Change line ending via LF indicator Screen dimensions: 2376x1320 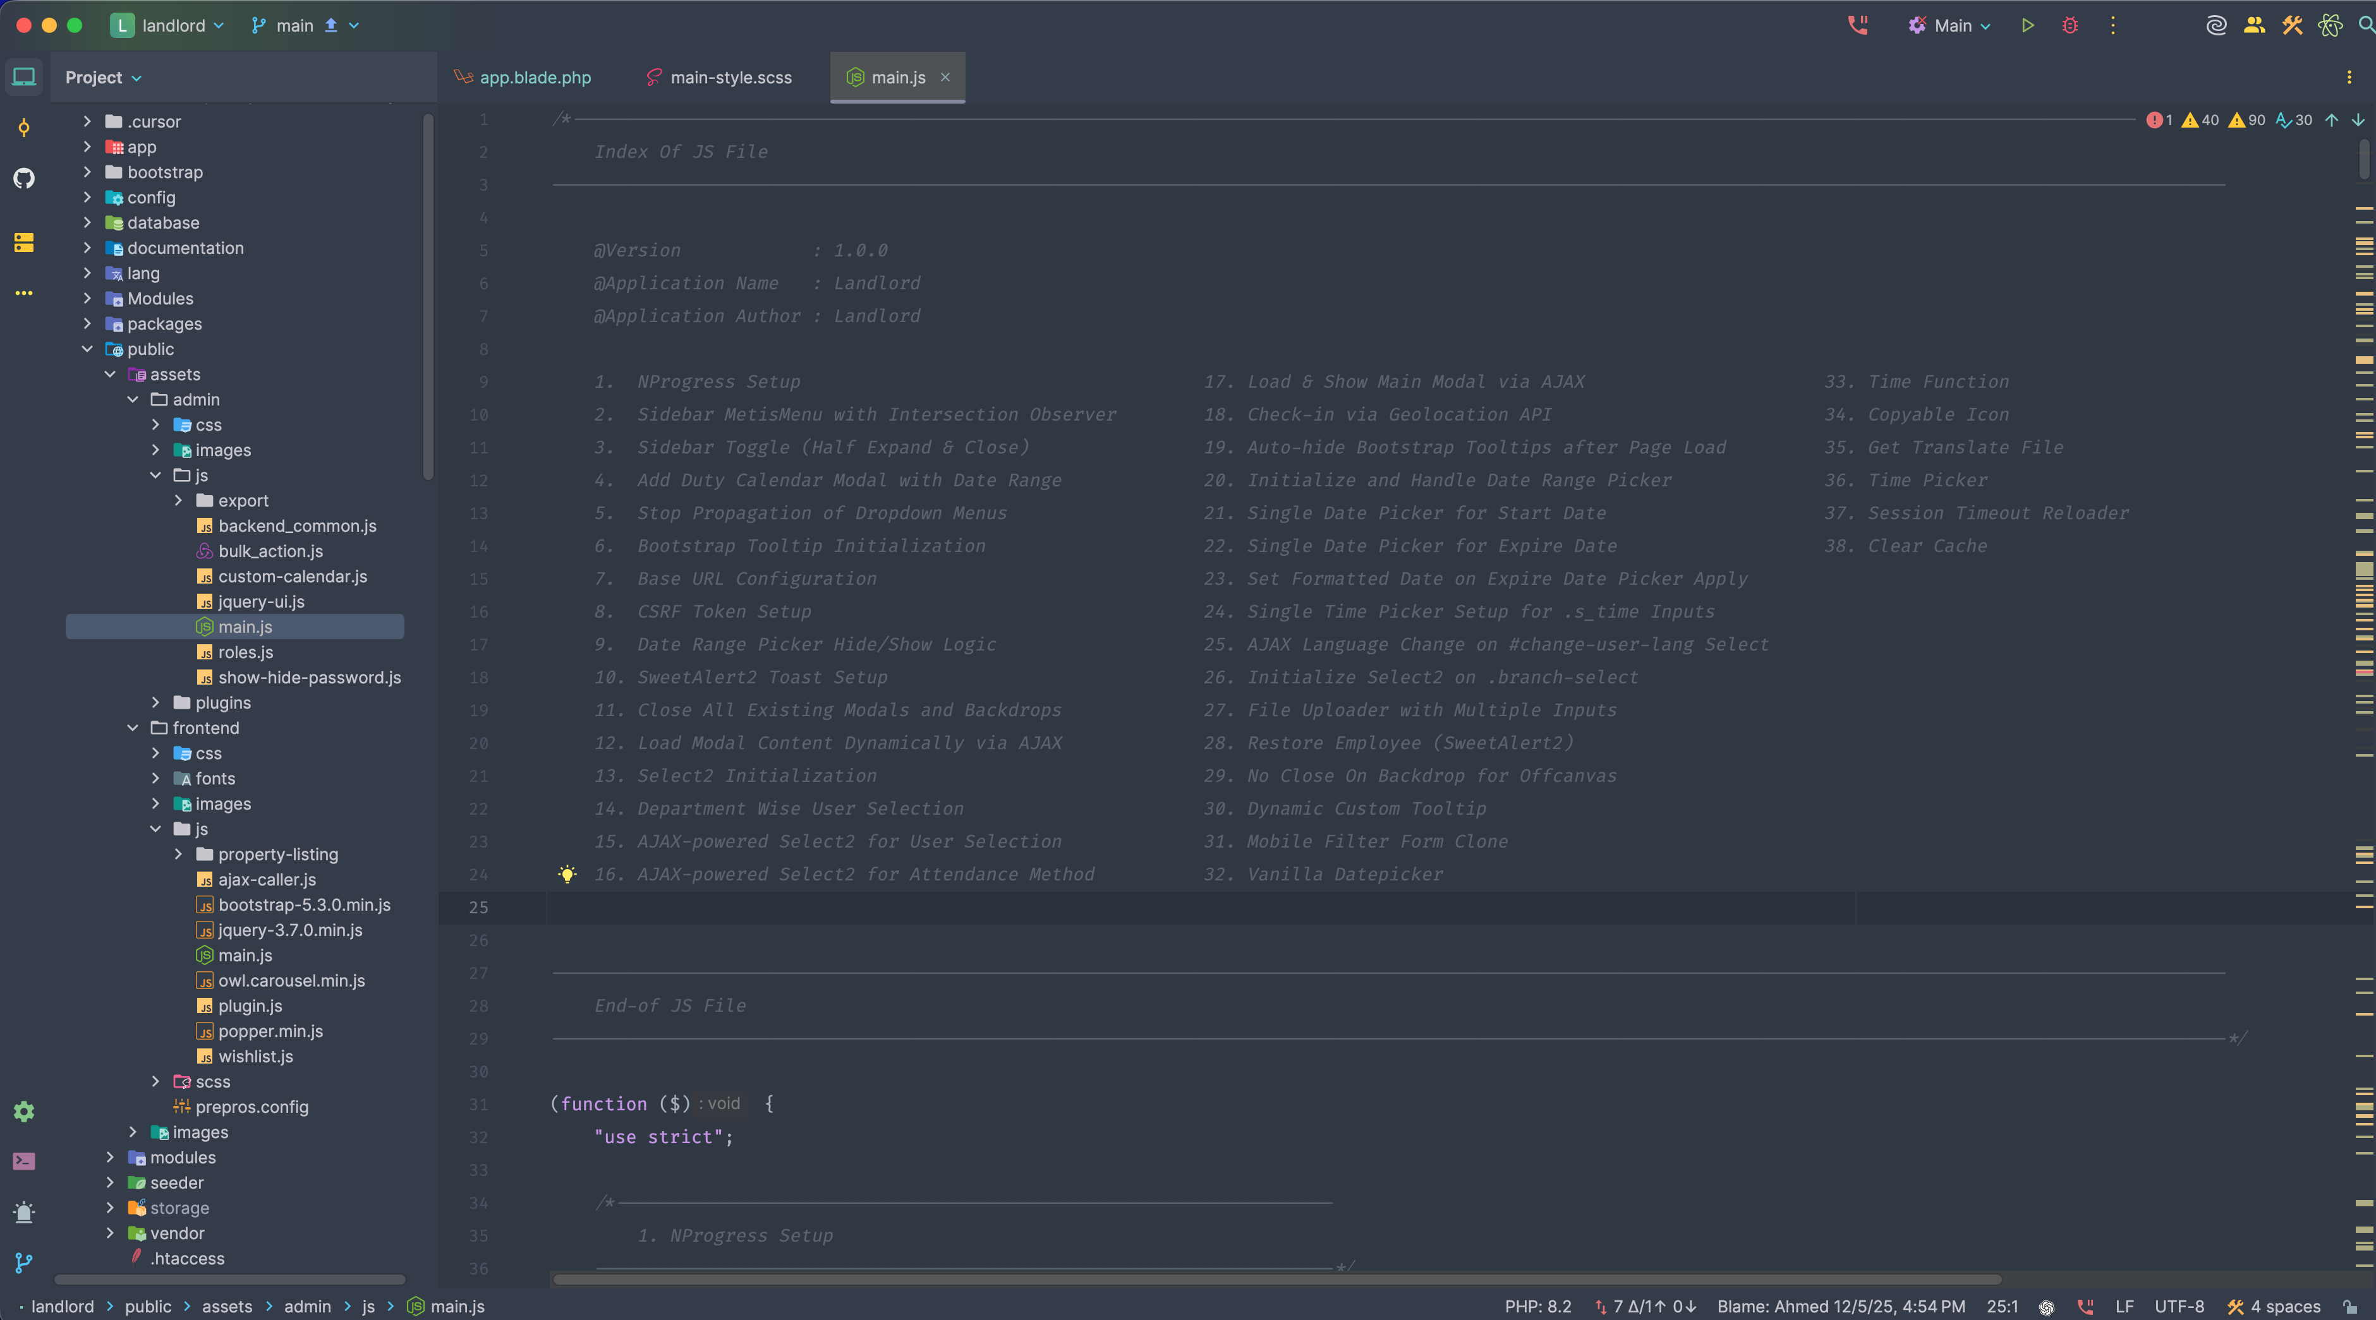2124,1307
